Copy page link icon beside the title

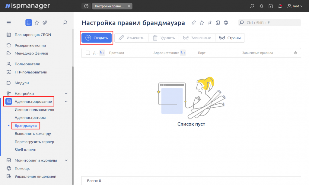click(194, 23)
